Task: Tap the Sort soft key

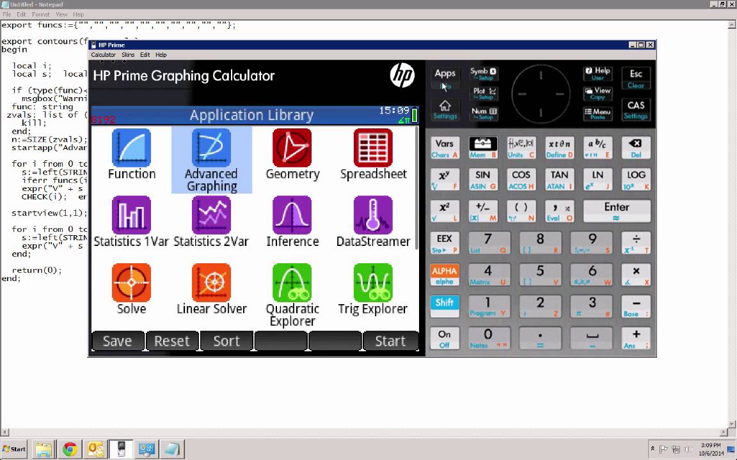Action: (226, 341)
